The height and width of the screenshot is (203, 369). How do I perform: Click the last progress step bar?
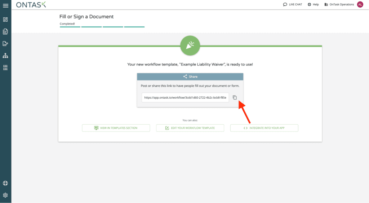(x=134, y=27)
